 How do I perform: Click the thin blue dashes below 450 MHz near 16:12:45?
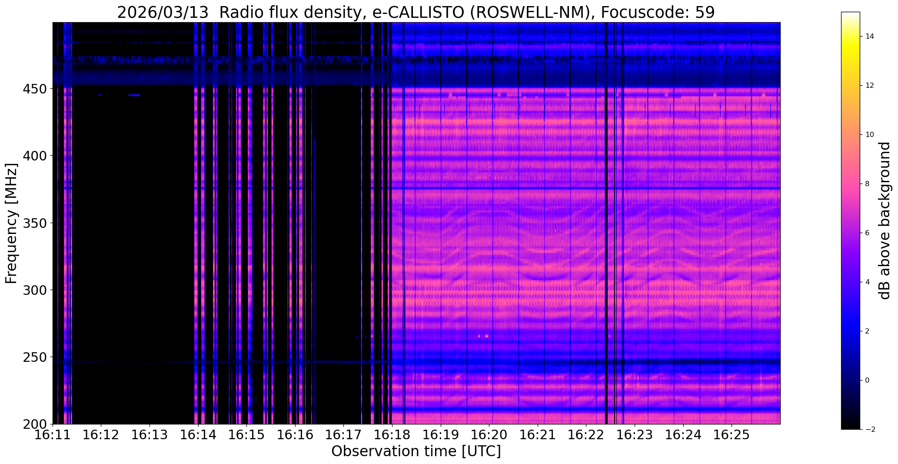tap(134, 95)
